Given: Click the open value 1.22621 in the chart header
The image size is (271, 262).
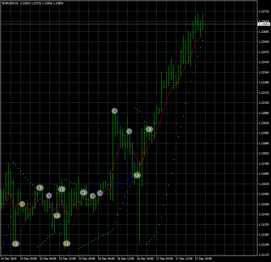Looking at the screenshot, I should pos(25,3).
